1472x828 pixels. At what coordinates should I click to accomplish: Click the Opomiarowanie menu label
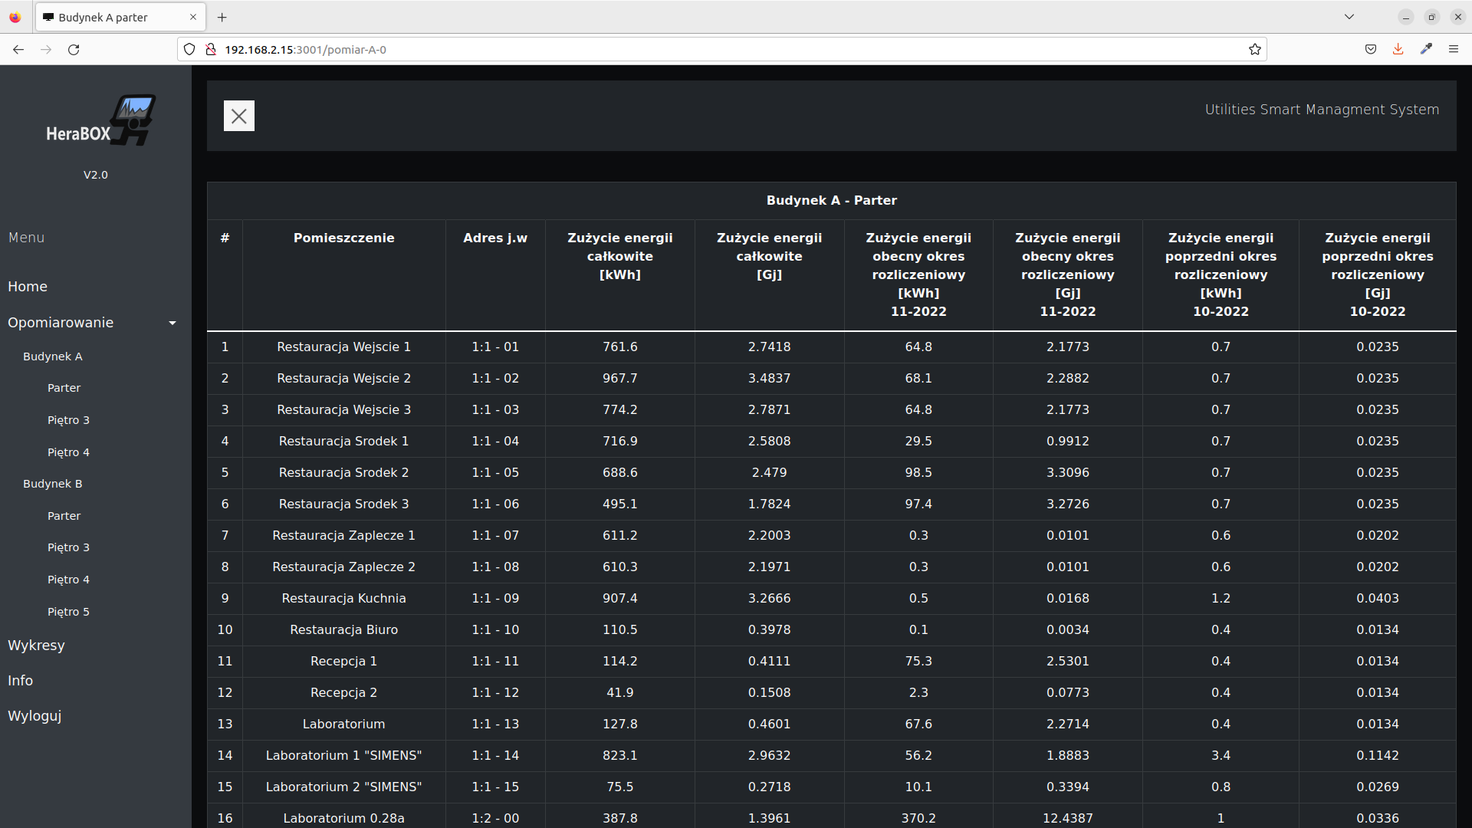click(x=61, y=323)
